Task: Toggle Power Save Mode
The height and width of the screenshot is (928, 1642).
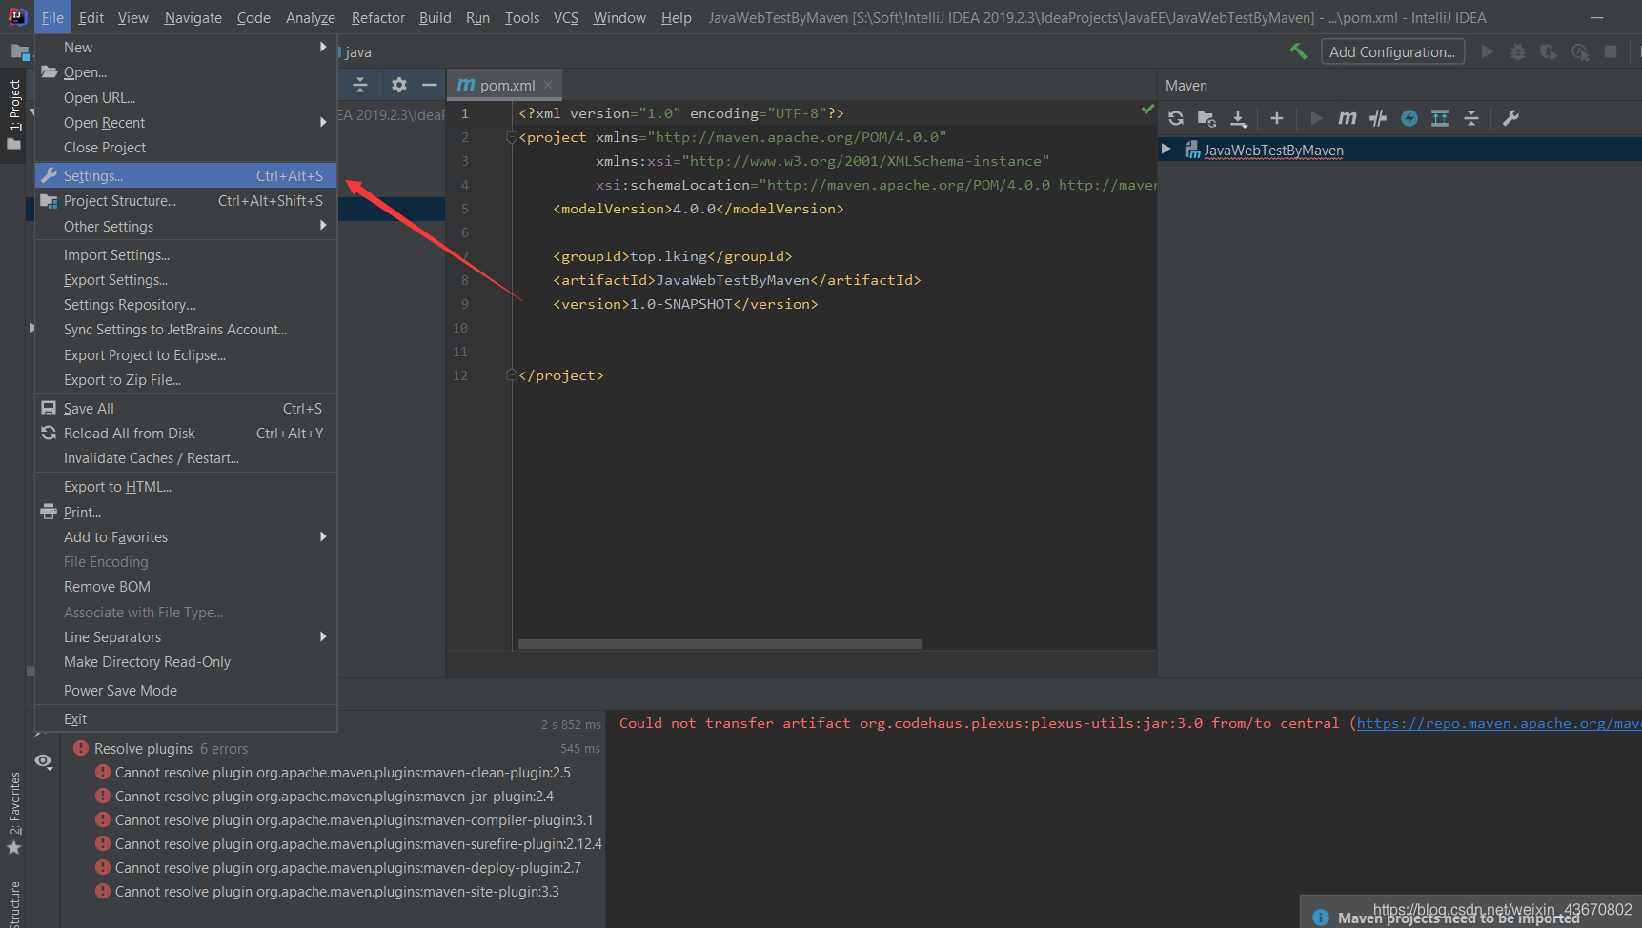Action: pyautogui.click(x=186, y=690)
